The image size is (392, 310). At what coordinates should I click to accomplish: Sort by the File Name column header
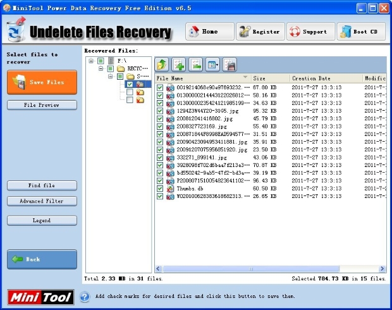coord(202,78)
